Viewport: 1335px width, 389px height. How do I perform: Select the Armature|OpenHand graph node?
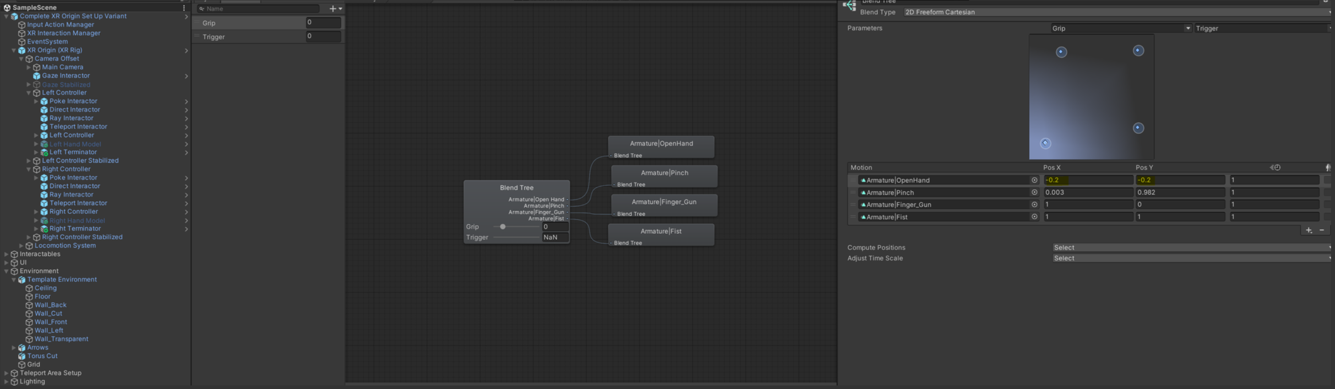[661, 147]
